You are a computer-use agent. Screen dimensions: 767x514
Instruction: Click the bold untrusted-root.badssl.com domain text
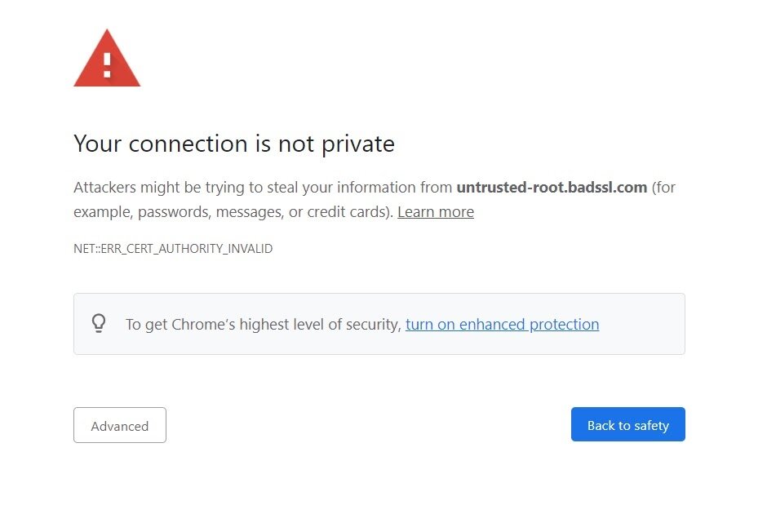click(x=552, y=188)
